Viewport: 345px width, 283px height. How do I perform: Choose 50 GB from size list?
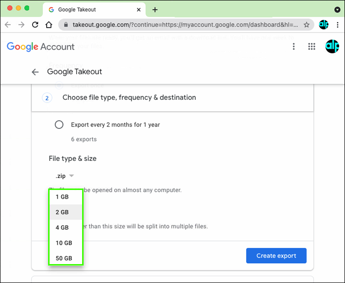point(64,258)
